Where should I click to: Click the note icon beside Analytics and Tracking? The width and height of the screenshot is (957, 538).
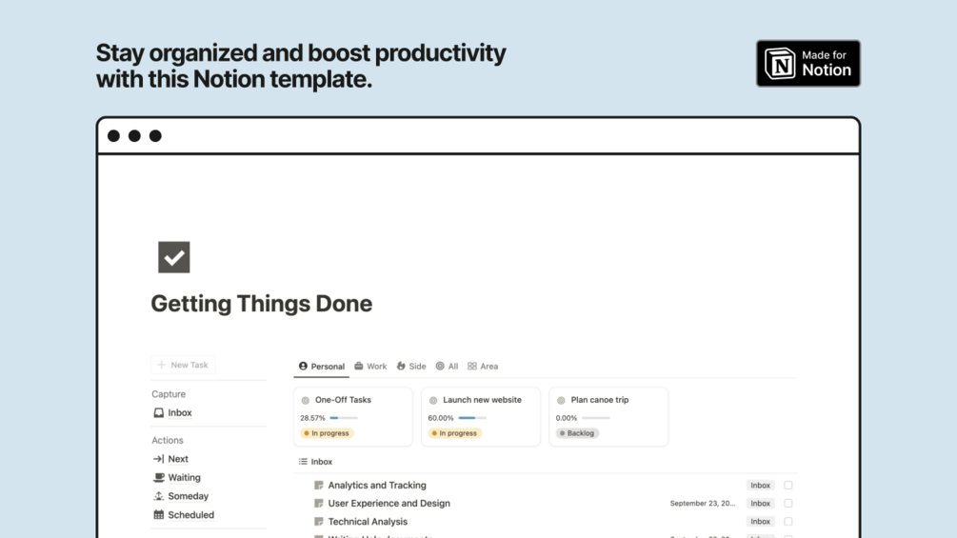pos(319,486)
